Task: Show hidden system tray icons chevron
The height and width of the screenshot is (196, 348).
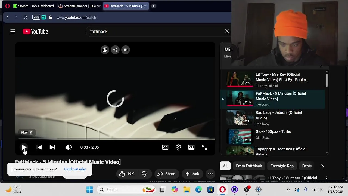Action: (288, 189)
